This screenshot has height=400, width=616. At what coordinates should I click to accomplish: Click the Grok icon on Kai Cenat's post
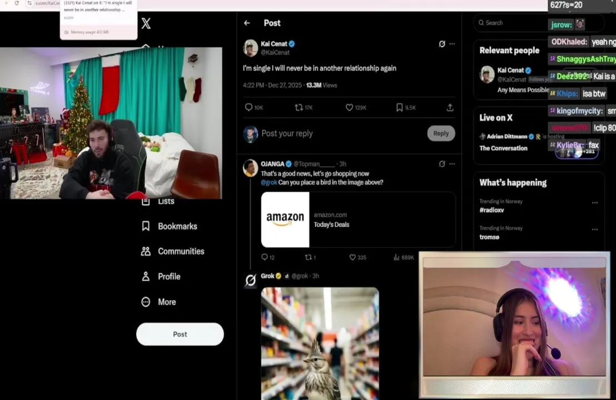click(442, 44)
